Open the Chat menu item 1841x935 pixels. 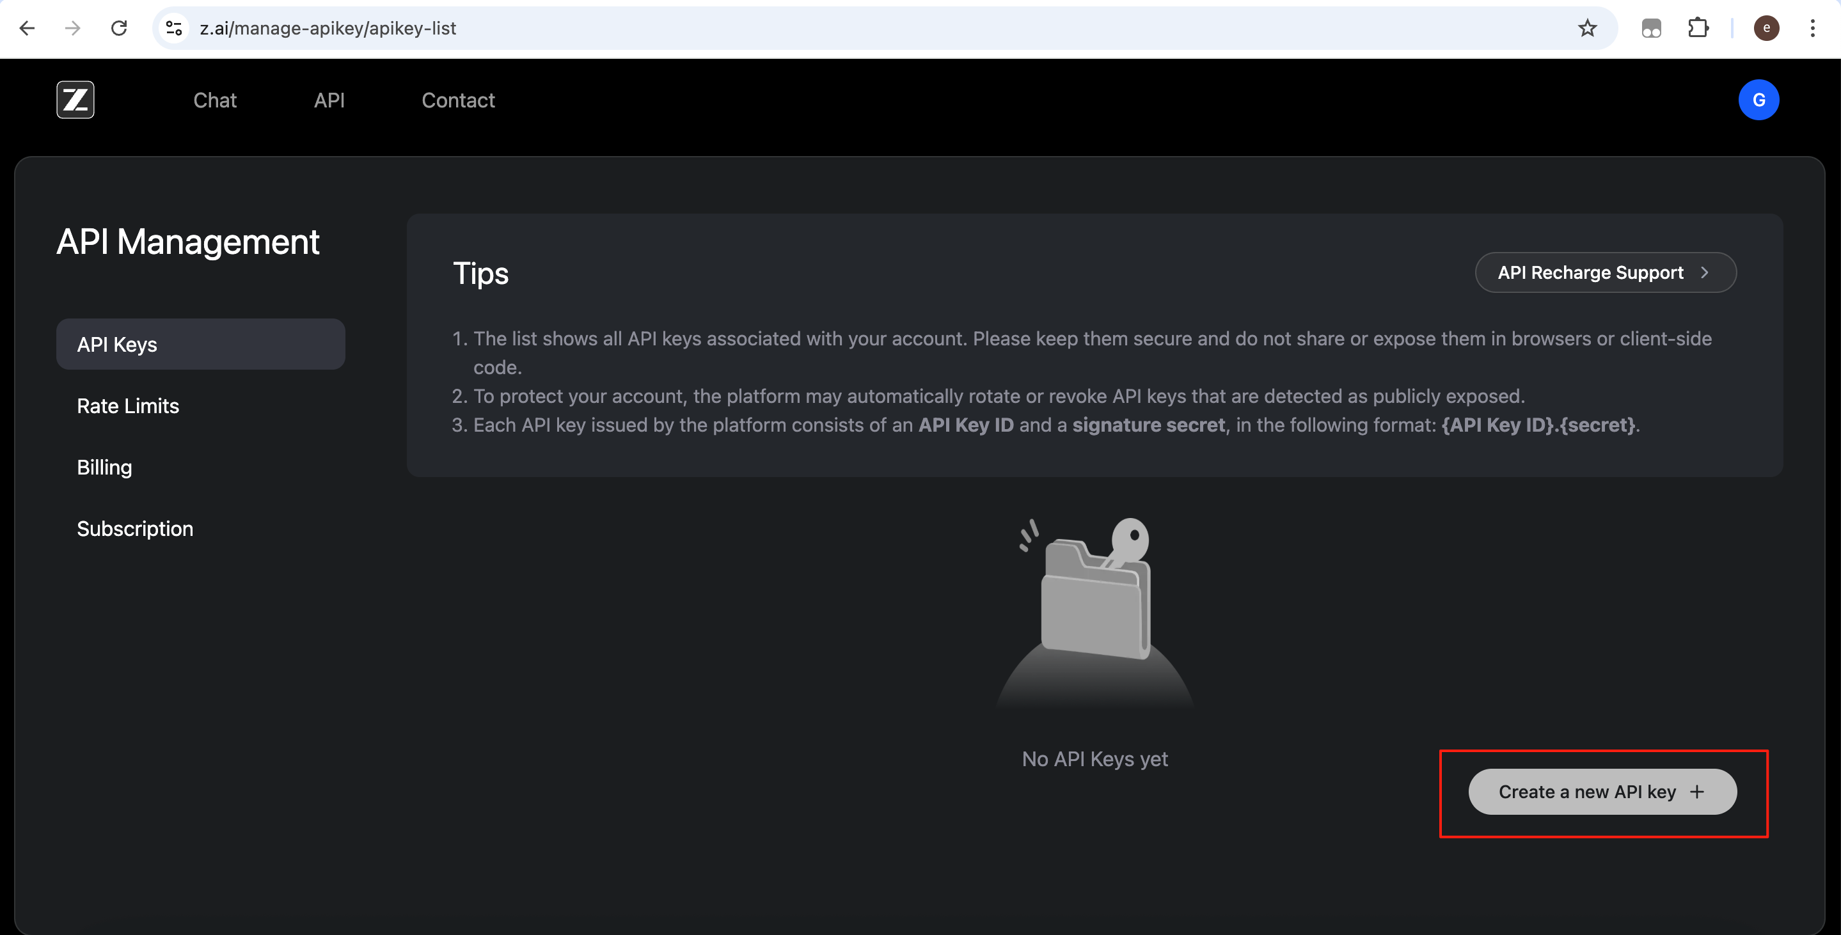click(x=214, y=100)
